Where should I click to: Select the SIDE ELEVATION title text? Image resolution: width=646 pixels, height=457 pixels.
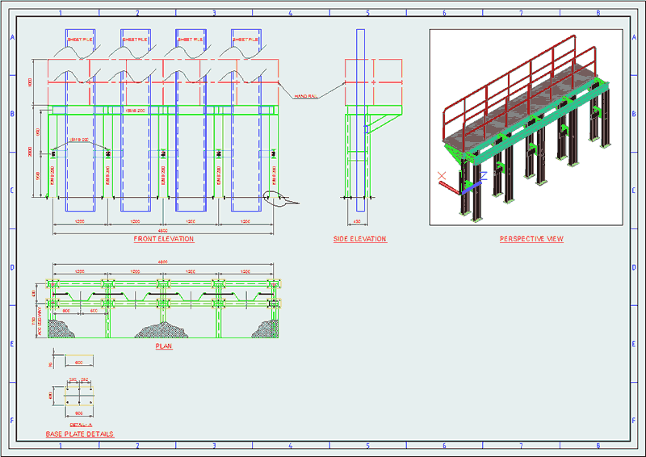(x=360, y=239)
